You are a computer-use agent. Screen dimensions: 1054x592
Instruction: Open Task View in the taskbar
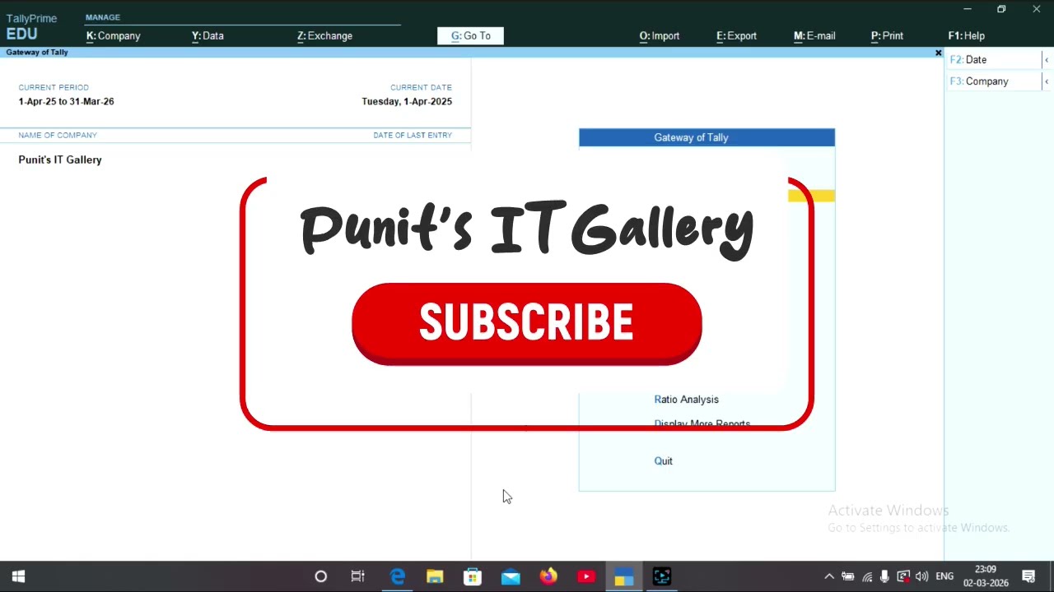coord(358,576)
